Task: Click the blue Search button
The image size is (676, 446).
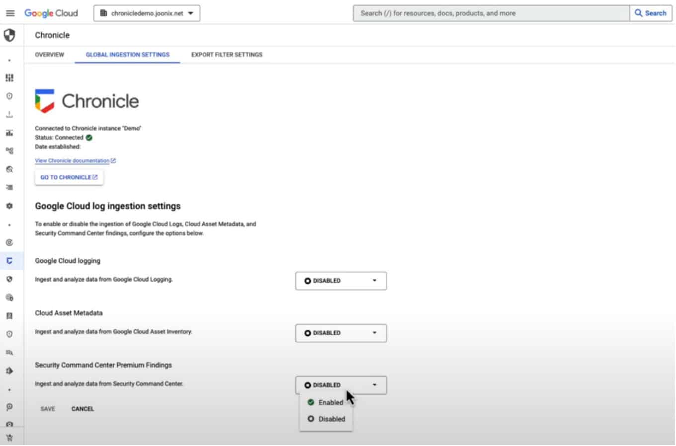Action: (x=651, y=13)
